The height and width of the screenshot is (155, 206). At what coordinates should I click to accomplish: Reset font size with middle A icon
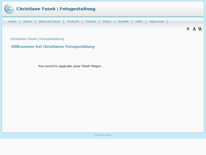point(194,29)
